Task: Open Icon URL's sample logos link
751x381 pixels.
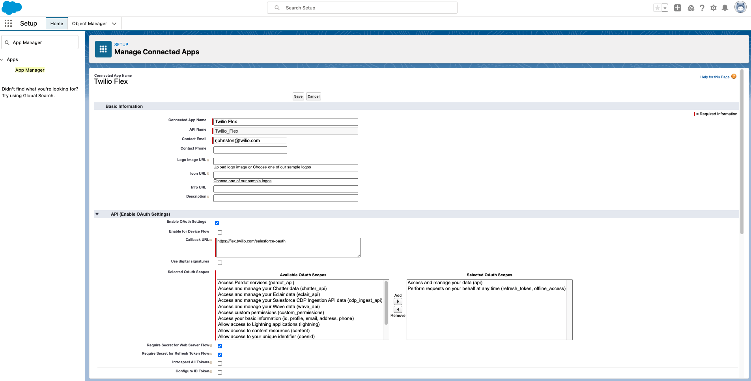Action: click(243, 181)
